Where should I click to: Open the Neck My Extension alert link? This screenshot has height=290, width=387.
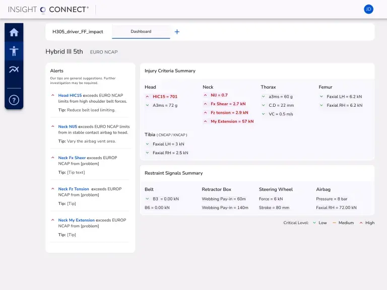[x=77, y=220]
